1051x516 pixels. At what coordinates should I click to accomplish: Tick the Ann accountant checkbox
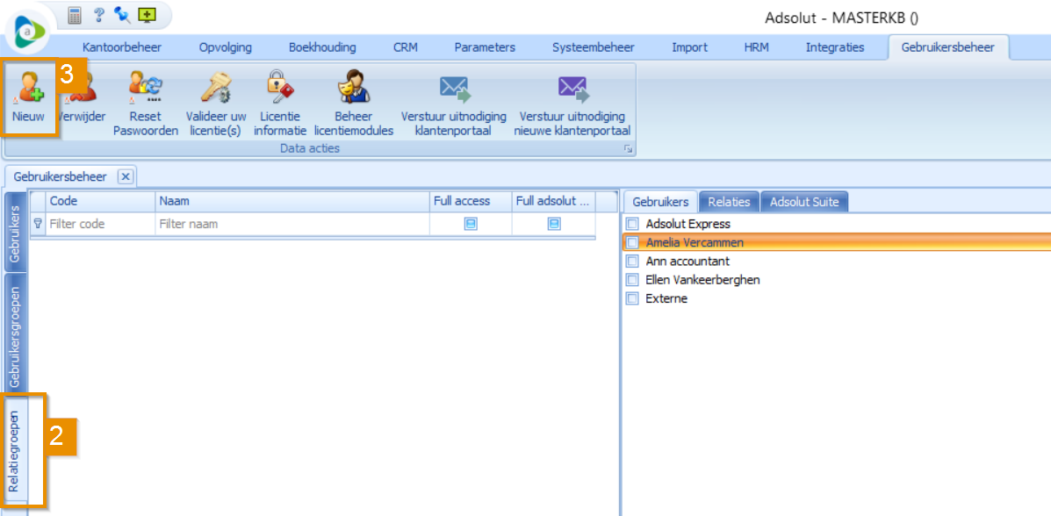tap(632, 262)
